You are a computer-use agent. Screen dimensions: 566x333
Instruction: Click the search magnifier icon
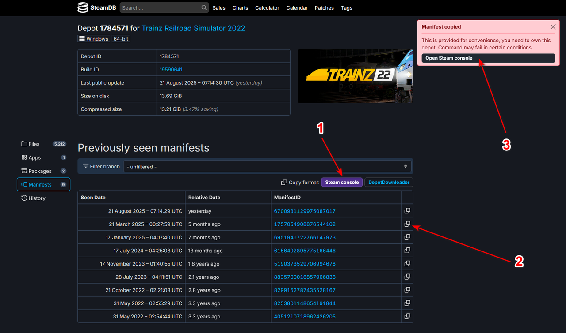tap(204, 7)
